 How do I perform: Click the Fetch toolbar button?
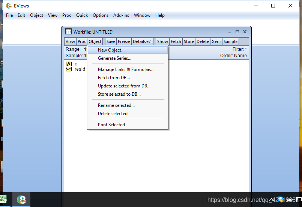click(176, 41)
